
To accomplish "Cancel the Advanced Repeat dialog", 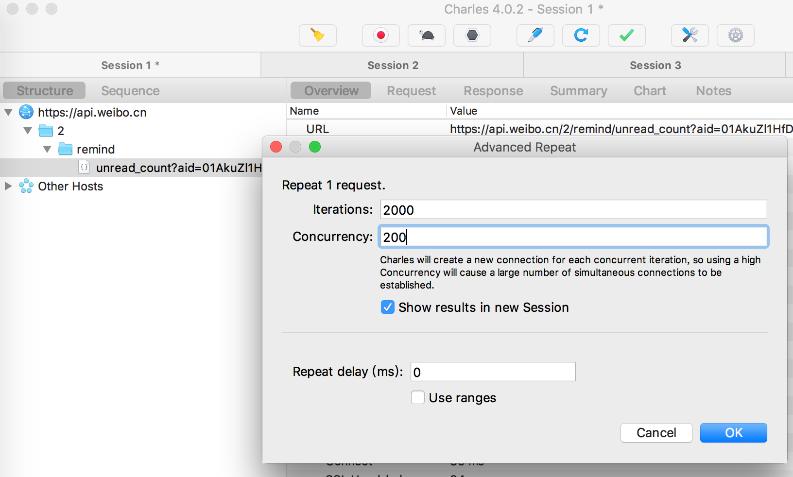I will click(x=656, y=433).
